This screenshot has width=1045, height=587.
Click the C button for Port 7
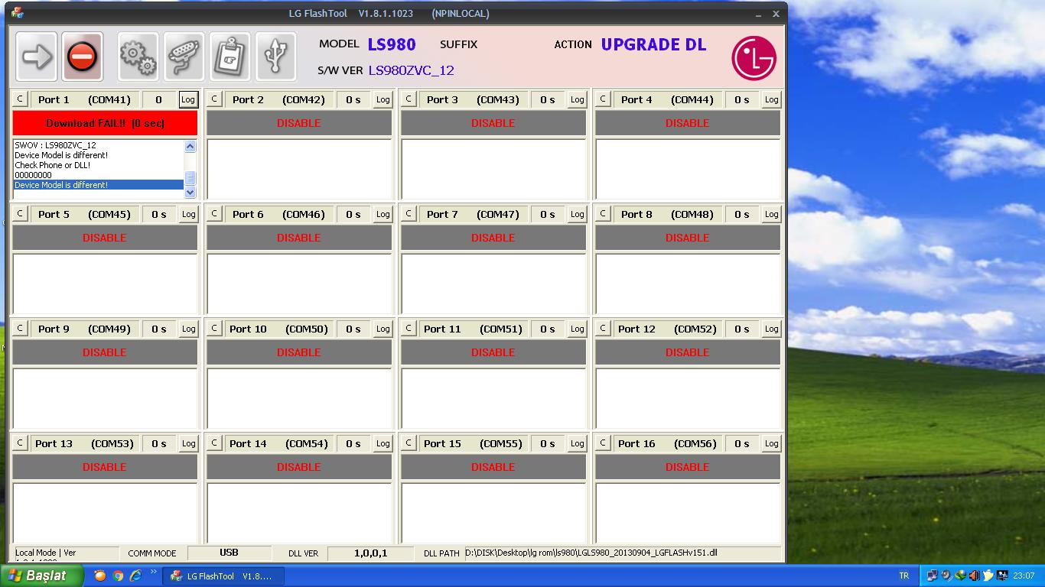(409, 214)
